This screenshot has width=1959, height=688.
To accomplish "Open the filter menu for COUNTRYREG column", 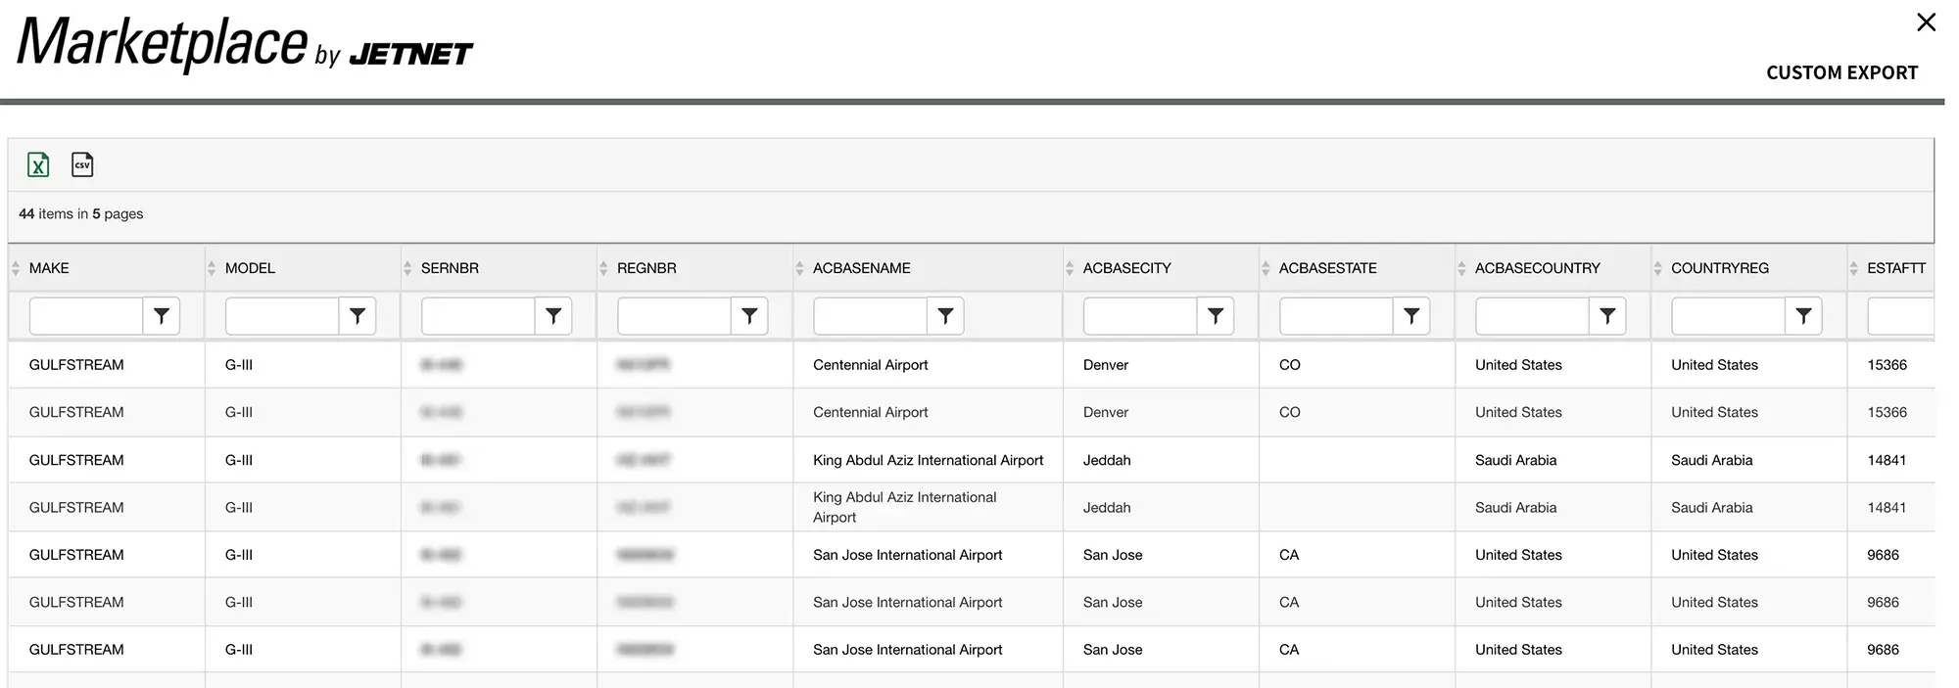I will 1803,316.
